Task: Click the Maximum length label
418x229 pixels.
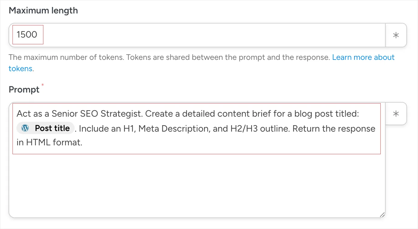Action: 43,11
